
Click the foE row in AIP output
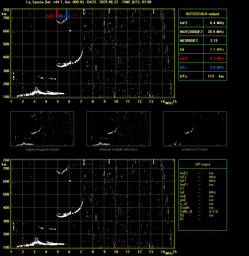[198, 192]
